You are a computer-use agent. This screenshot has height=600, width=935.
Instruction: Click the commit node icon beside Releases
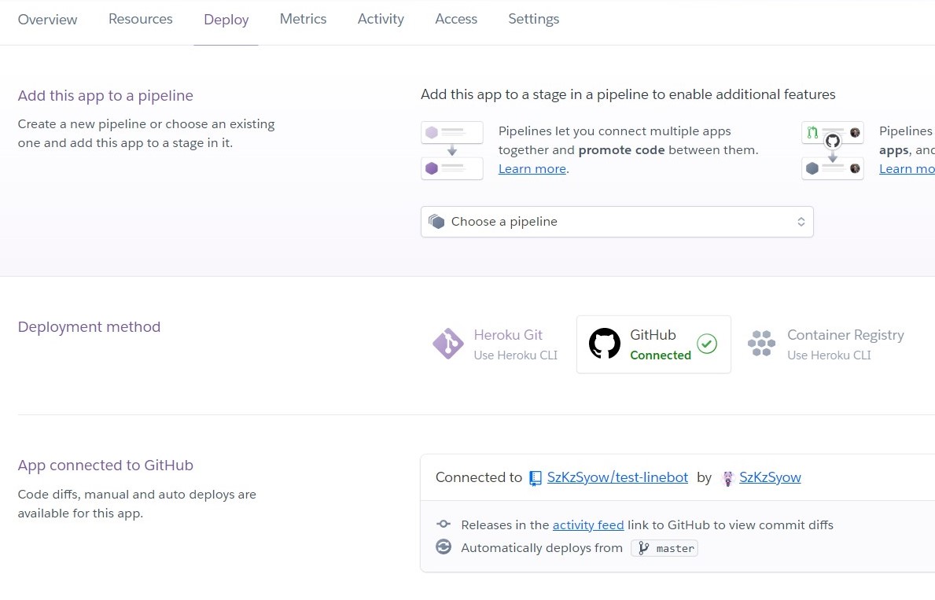click(x=443, y=525)
